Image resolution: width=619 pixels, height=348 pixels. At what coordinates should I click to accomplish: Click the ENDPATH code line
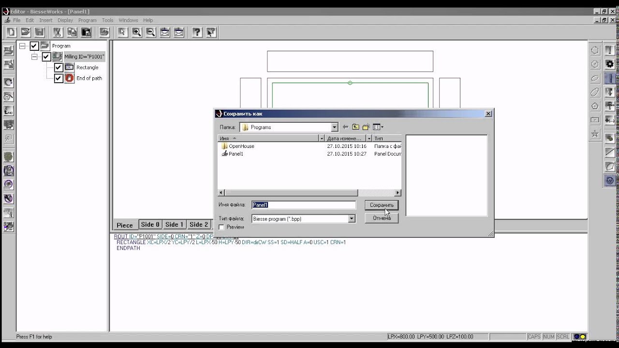point(128,248)
